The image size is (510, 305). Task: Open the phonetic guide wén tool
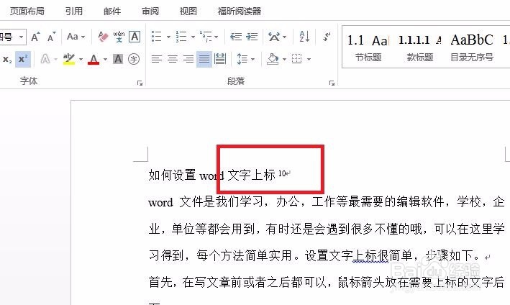[x=119, y=37]
